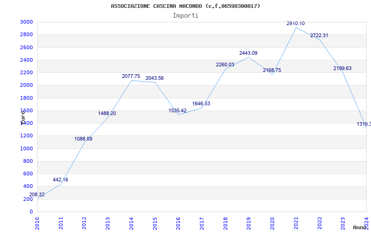Click the y-axis value 3000

coord(27,22)
